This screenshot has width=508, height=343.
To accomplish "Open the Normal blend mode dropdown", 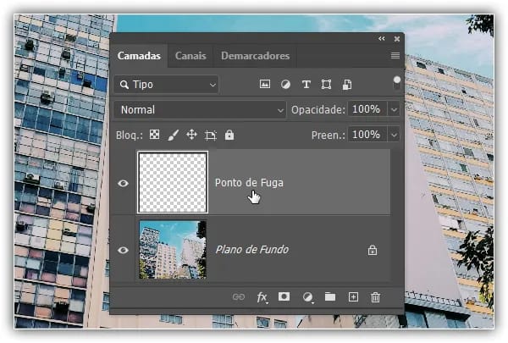I will click(x=200, y=109).
